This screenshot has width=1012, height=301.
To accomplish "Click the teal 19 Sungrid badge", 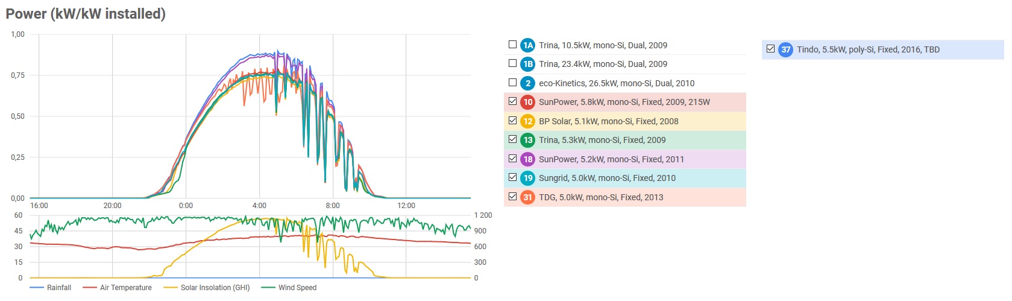I will [x=528, y=178].
